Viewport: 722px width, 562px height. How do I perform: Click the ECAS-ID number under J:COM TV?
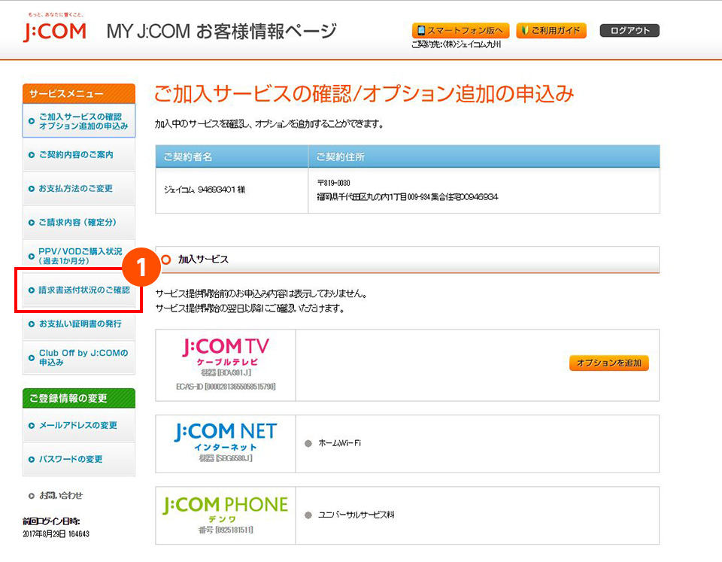pyautogui.click(x=226, y=387)
